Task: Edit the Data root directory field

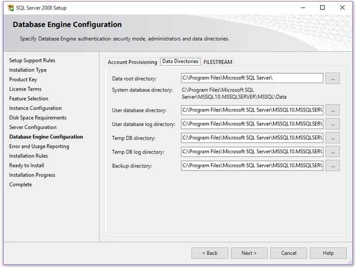Action: 252,78
